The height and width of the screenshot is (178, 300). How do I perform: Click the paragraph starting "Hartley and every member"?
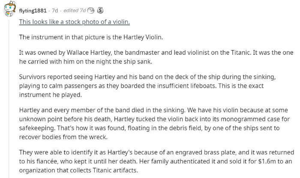(154, 124)
